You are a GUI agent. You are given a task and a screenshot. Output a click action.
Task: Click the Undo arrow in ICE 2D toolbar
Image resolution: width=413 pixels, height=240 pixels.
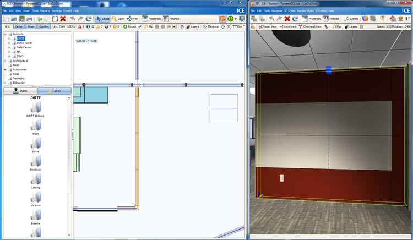pyautogui.click(x=73, y=19)
